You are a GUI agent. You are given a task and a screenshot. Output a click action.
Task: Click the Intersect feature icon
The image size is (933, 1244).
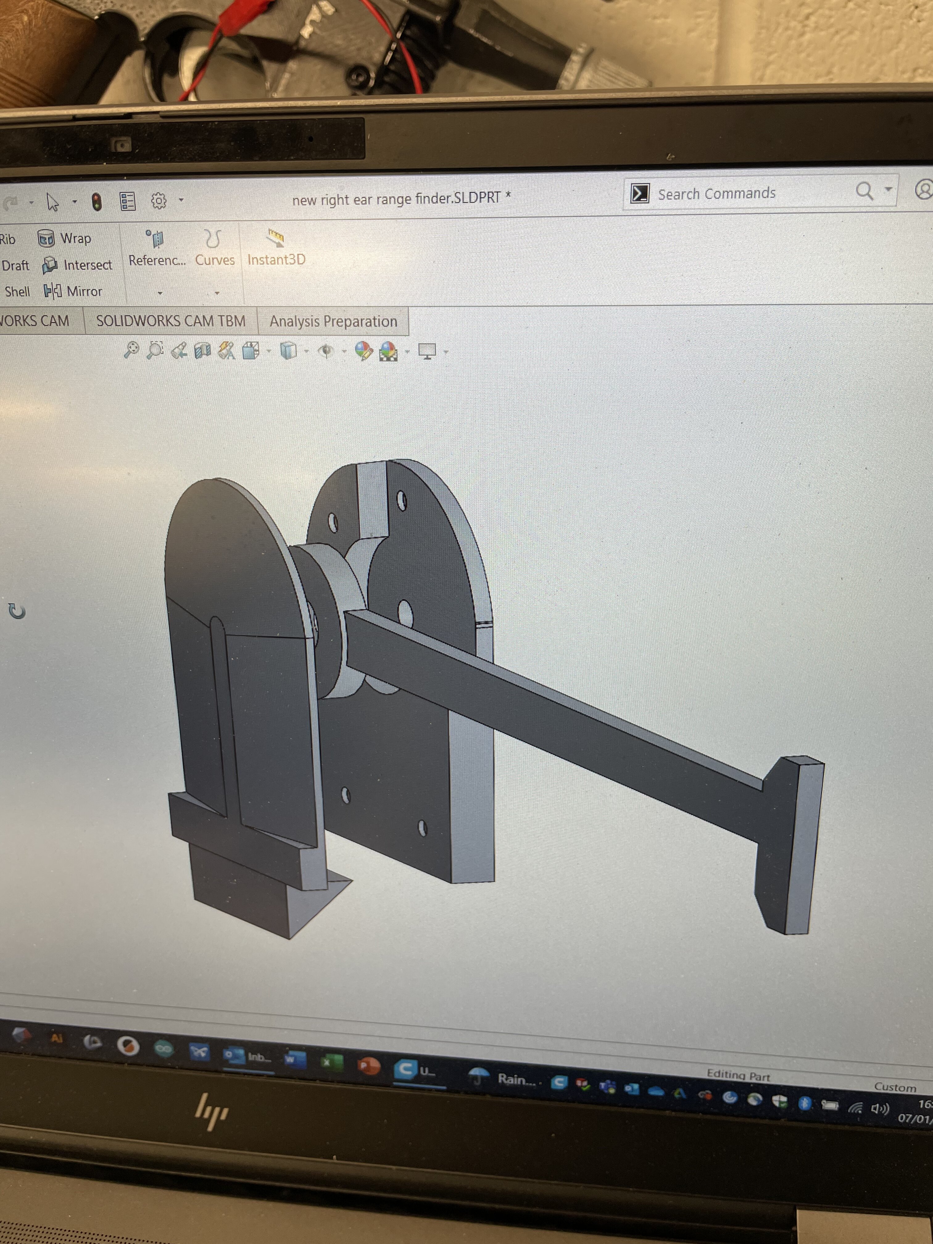pyautogui.click(x=50, y=265)
